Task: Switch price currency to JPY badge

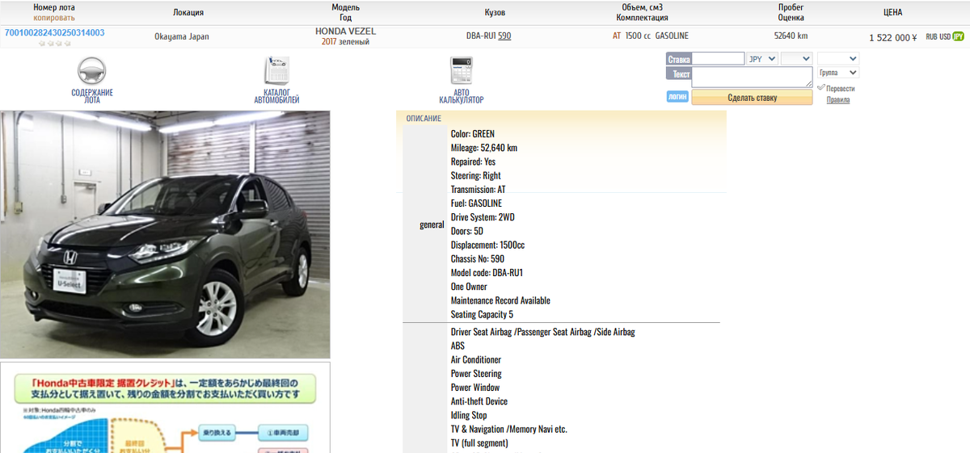Action: [959, 36]
